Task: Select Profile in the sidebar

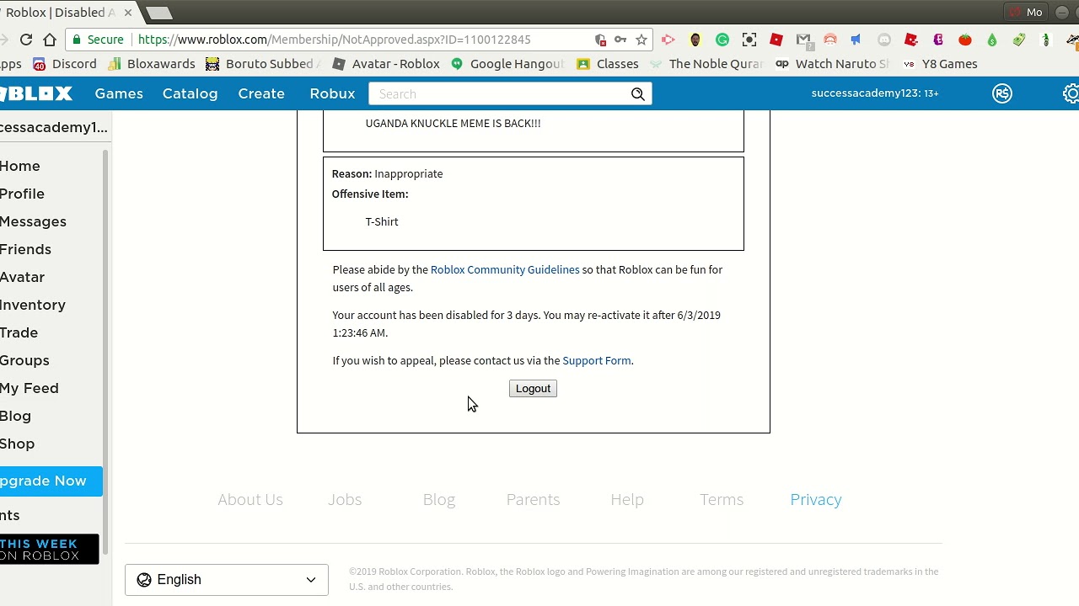Action: (x=22, y=194)
